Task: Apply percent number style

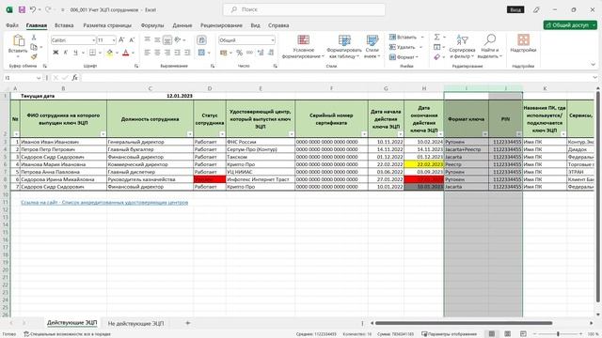Action: 240,53
